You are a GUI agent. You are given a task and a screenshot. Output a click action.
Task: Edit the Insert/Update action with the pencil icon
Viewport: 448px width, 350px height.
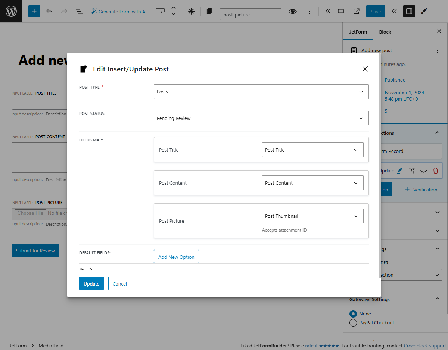400,171
